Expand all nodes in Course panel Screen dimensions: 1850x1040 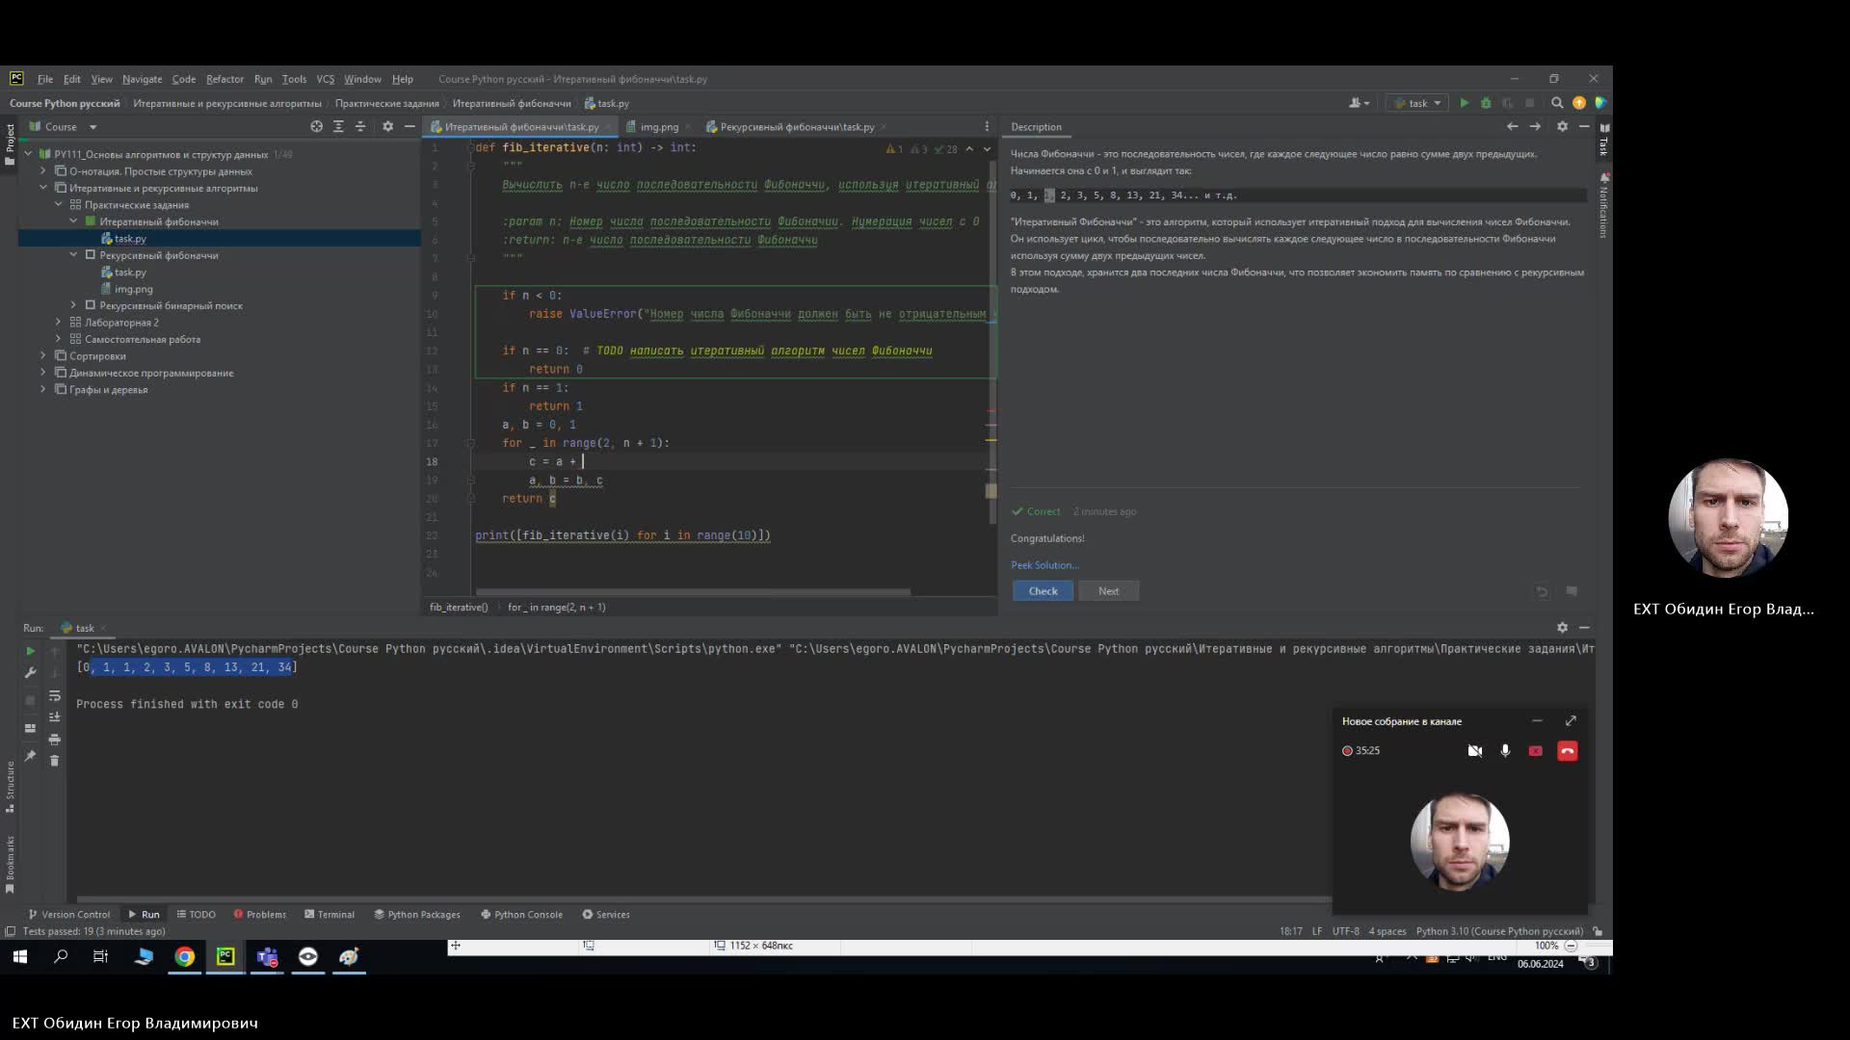coord(338,127)
